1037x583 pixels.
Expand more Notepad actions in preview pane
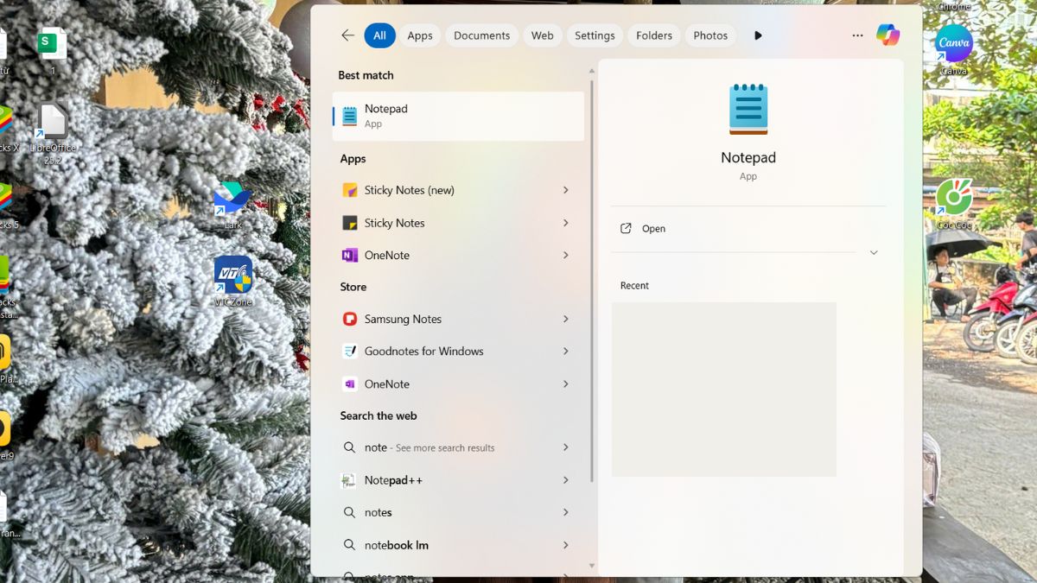point(874,253)
